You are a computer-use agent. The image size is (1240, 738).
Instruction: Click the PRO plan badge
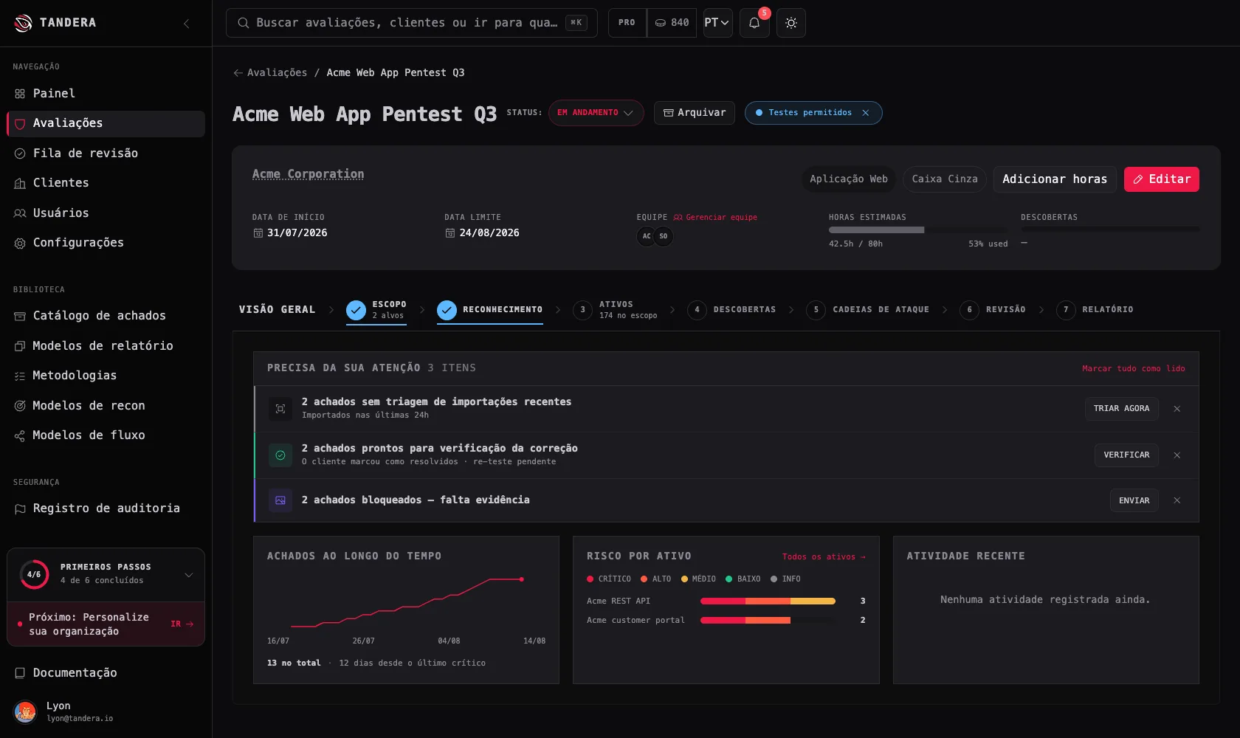coord(627,23)
